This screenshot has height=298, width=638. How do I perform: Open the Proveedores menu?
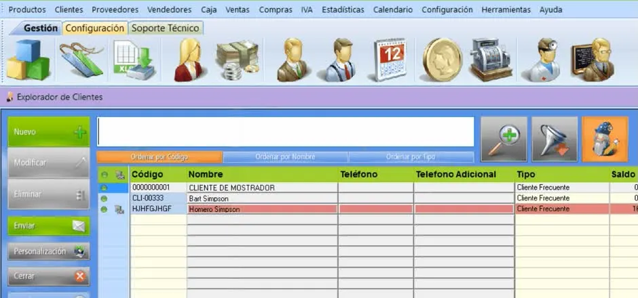(115, 9)
